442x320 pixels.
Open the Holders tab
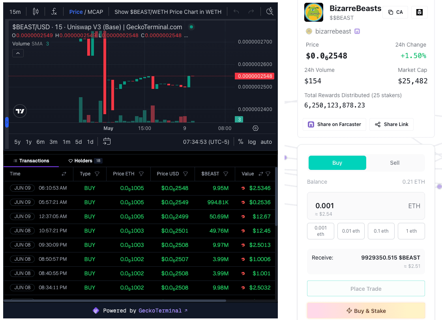(85, 161)
